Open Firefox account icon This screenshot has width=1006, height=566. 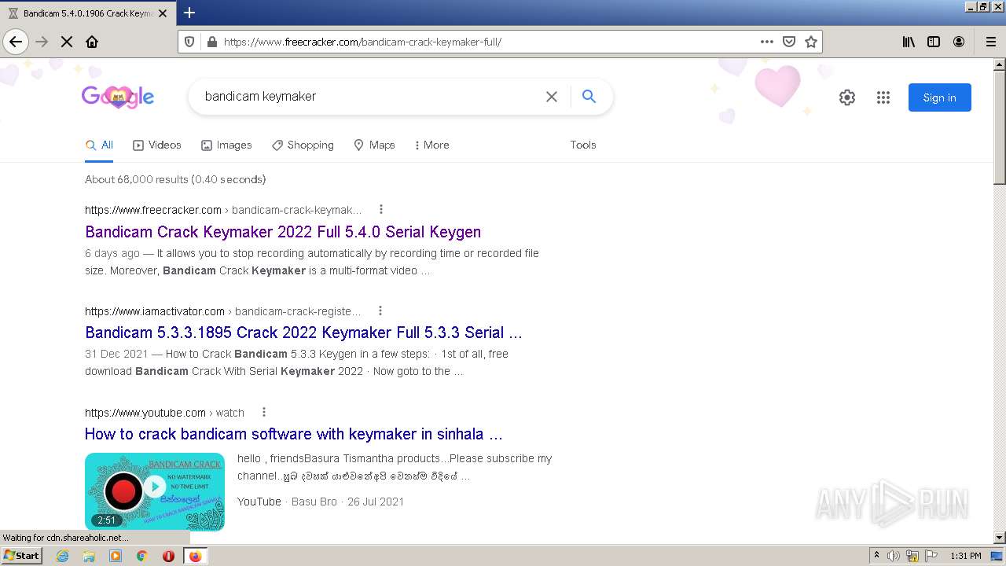[x=959, y=42]
